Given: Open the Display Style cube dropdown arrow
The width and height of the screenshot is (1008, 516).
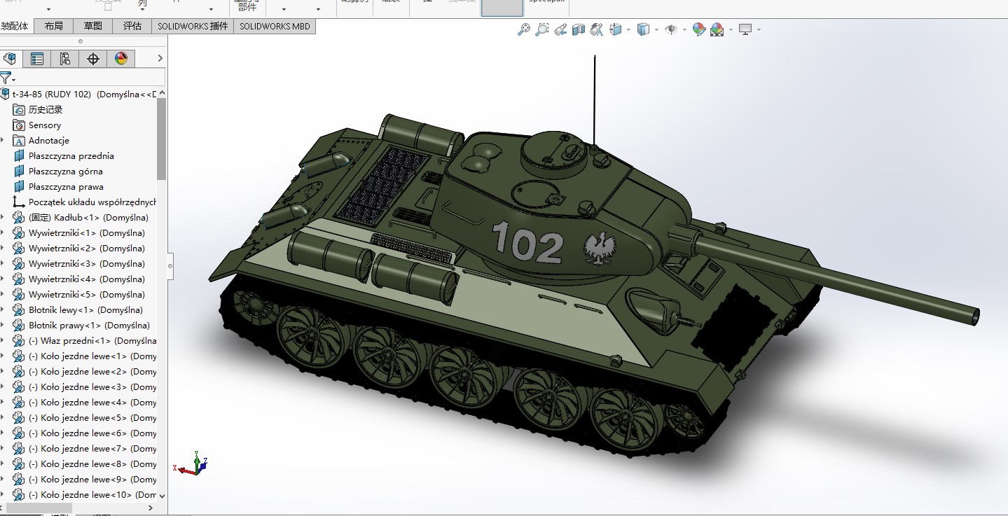Looking at the screenshot, I should coord(656,29).
